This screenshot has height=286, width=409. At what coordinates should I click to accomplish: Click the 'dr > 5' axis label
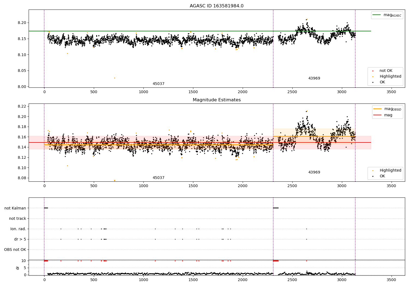(20, 239)
